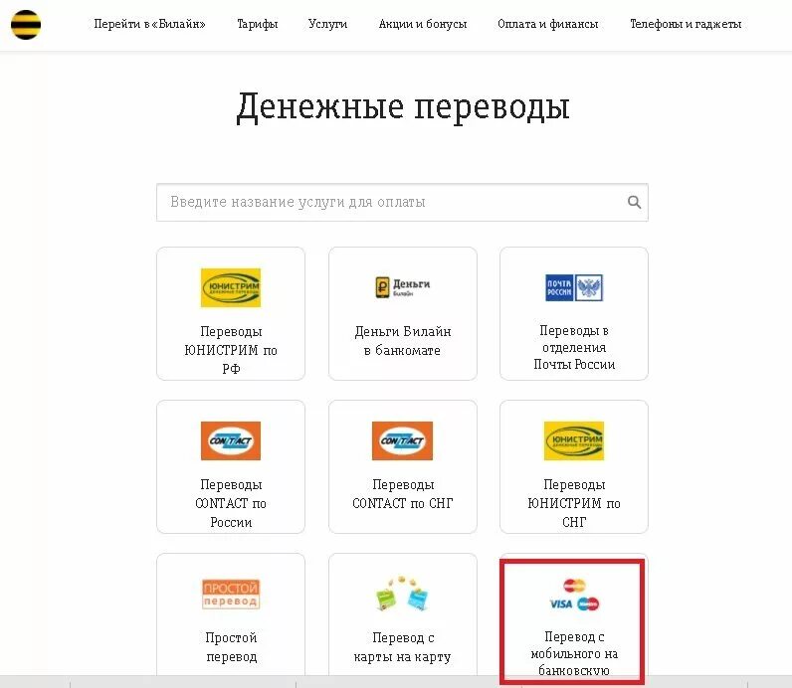Screen dimensions: 792x688
Task: Open the Тарифы menu item
Action: click(x=257, y=24)
